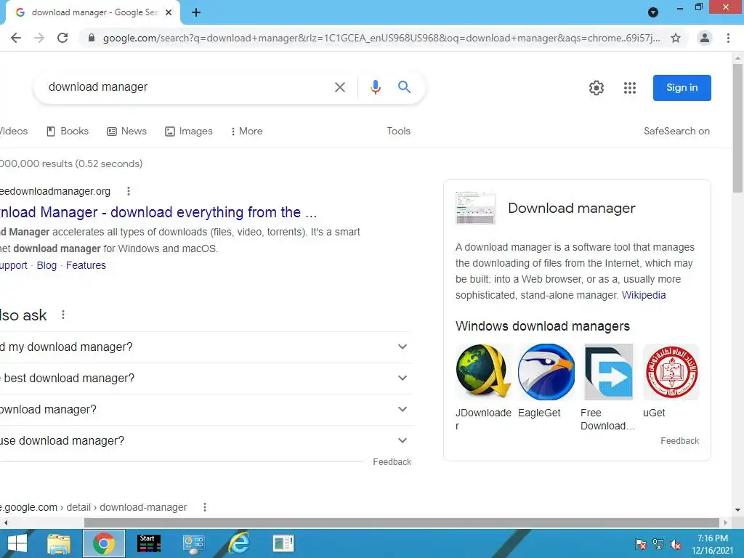Open the Chrome profile avatar
Viewport: 744px width, 558px height.
pos(705,38)
